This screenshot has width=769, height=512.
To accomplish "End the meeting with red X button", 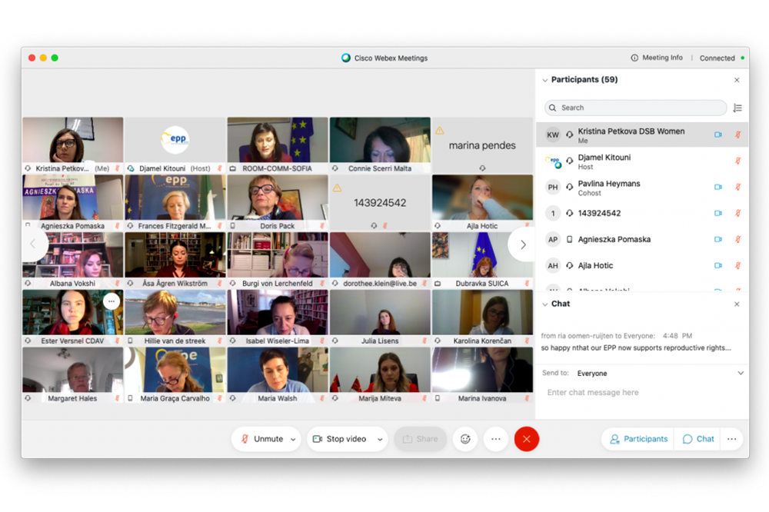I will 527,439.
